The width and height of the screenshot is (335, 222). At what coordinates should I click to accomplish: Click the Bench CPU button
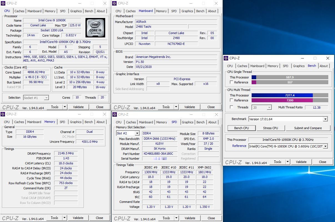click(x=241, y=128)
